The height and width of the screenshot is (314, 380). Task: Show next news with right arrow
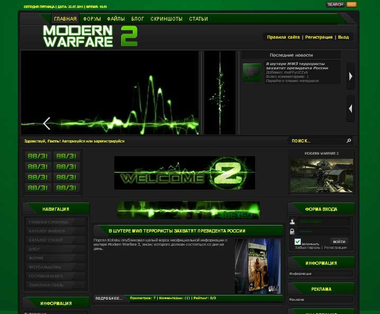coord(350,76)
